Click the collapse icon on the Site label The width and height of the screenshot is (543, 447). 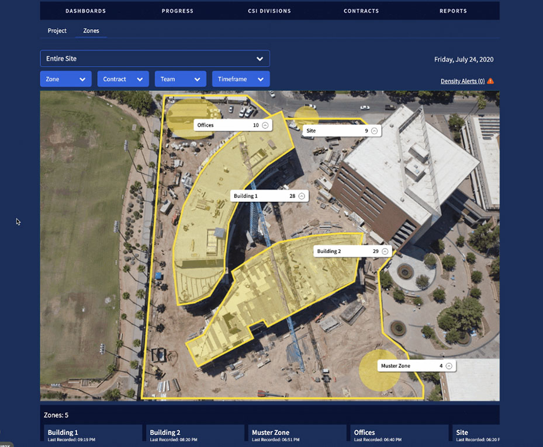(375, 130)
